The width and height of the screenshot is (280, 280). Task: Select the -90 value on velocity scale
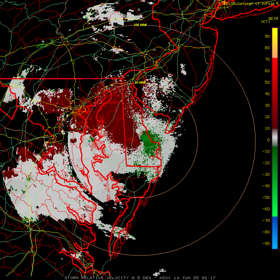(x=266, y=244)
